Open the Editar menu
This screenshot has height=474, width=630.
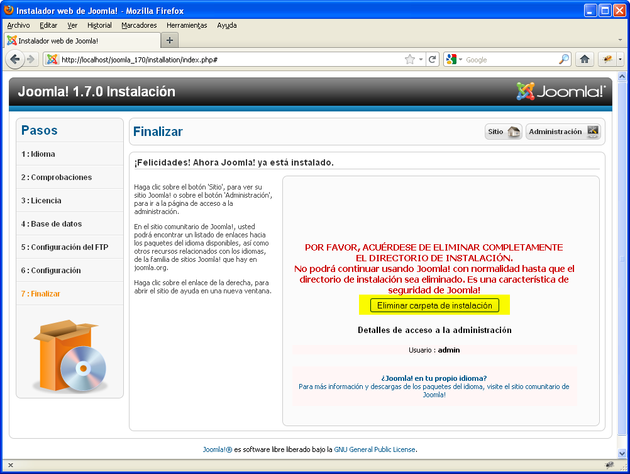pyautogui.click(x=48, y=25)
